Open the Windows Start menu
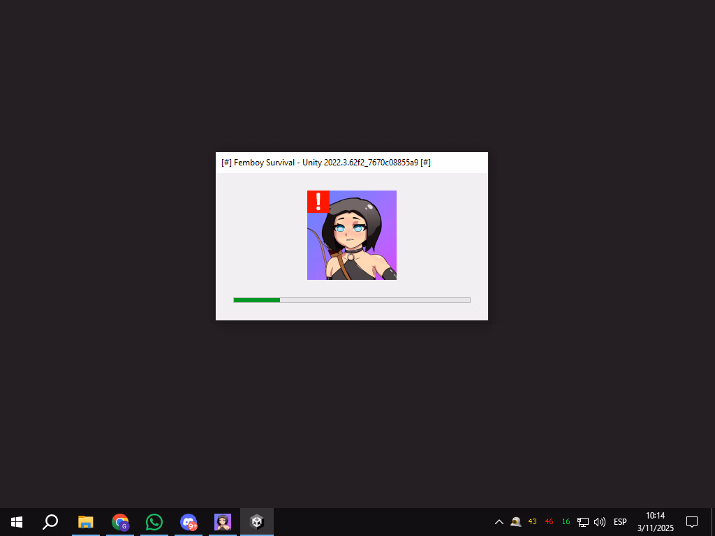The width and height of the screenshot is (715, 536). coord(17,521)
